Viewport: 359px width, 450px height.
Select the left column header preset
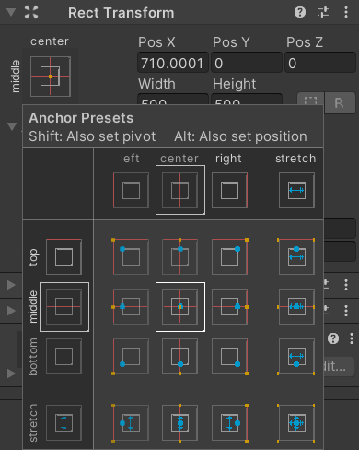pyautogui.click(x=131, y=190)
